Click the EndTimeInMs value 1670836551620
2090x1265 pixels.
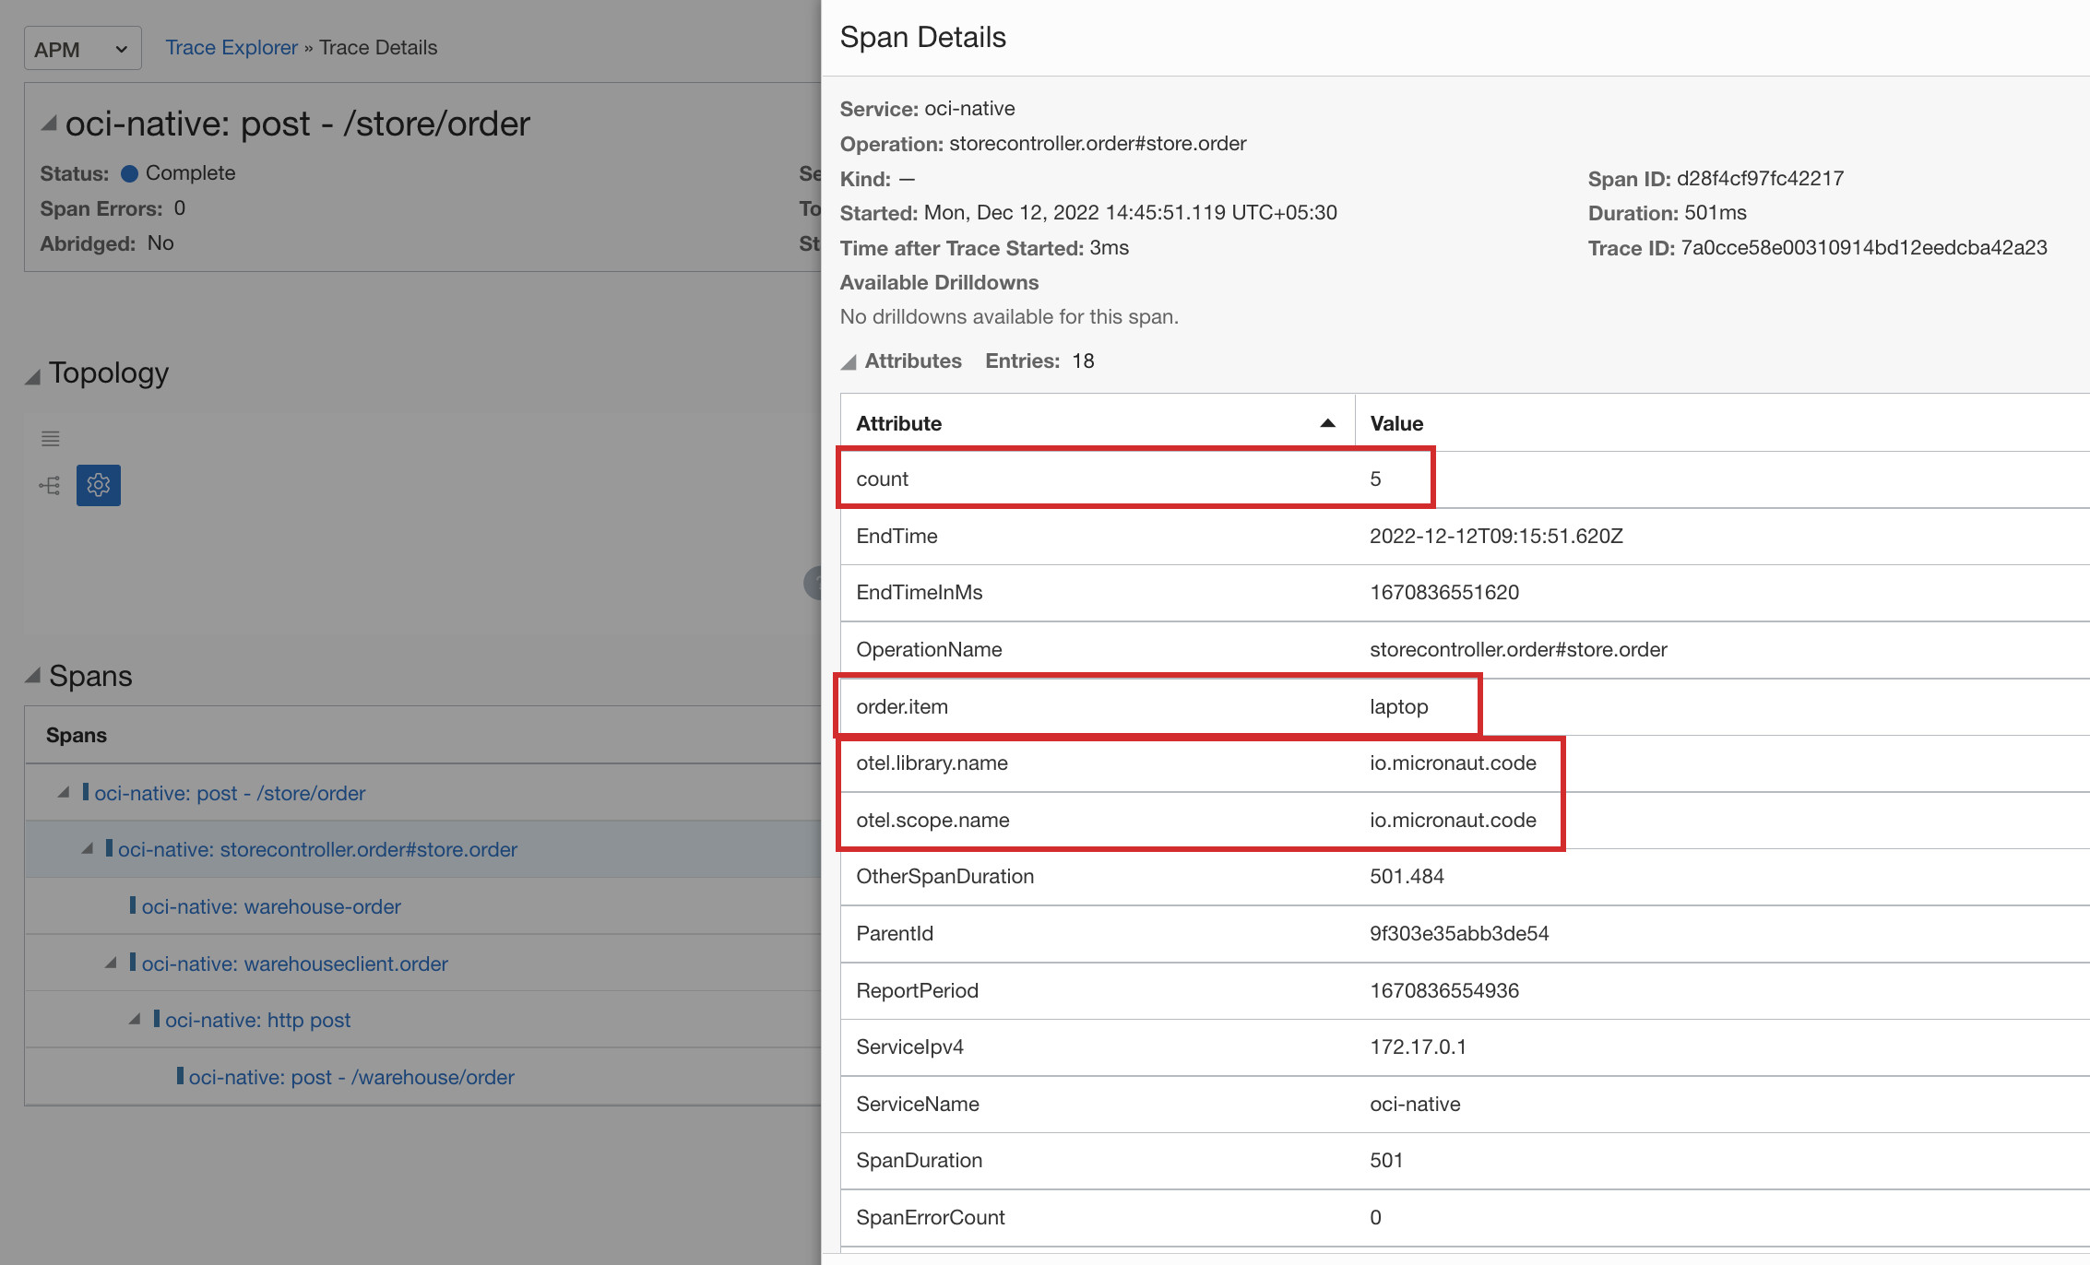tap(1443, 593)
